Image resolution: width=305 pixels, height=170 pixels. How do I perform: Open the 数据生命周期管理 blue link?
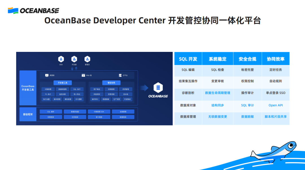pyautogui.click(x=218, y=93)
